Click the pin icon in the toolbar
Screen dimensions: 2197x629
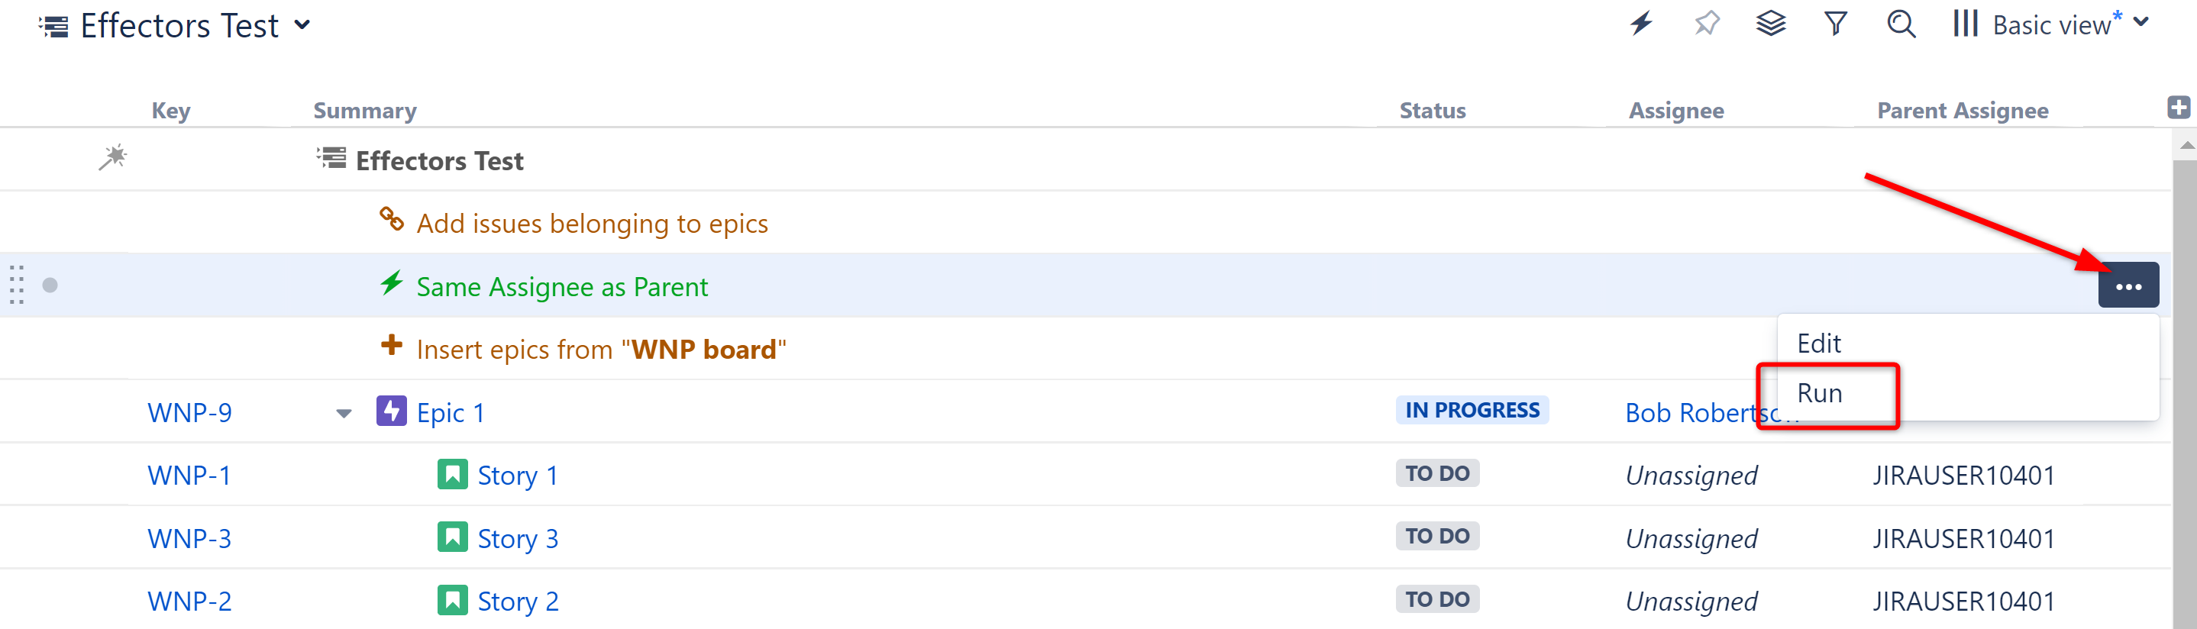(1707, 24)
